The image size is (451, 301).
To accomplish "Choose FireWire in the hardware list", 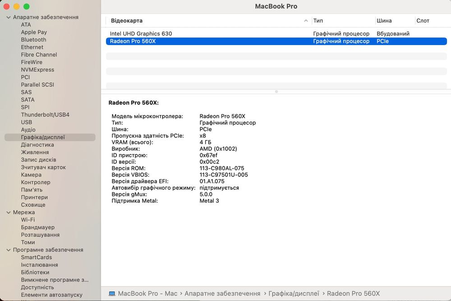I will pyautogui.click(x=32, y=62).
